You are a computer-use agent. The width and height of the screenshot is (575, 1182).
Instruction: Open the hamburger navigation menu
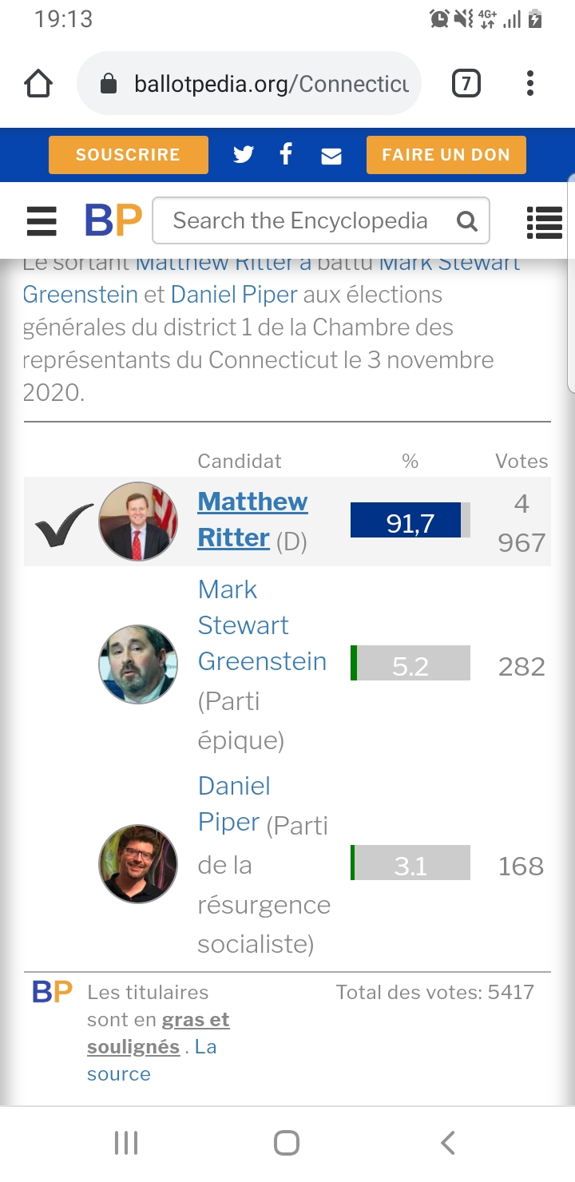coord(42,221)
